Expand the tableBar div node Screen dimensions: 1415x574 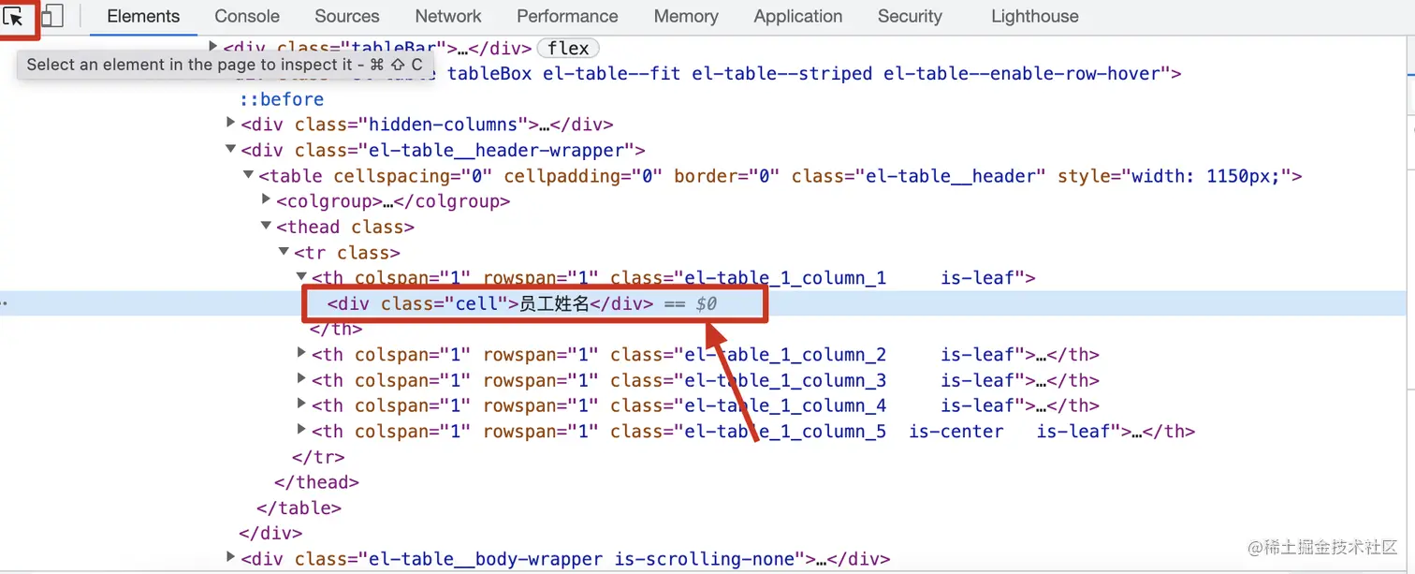tap(213, 46)
